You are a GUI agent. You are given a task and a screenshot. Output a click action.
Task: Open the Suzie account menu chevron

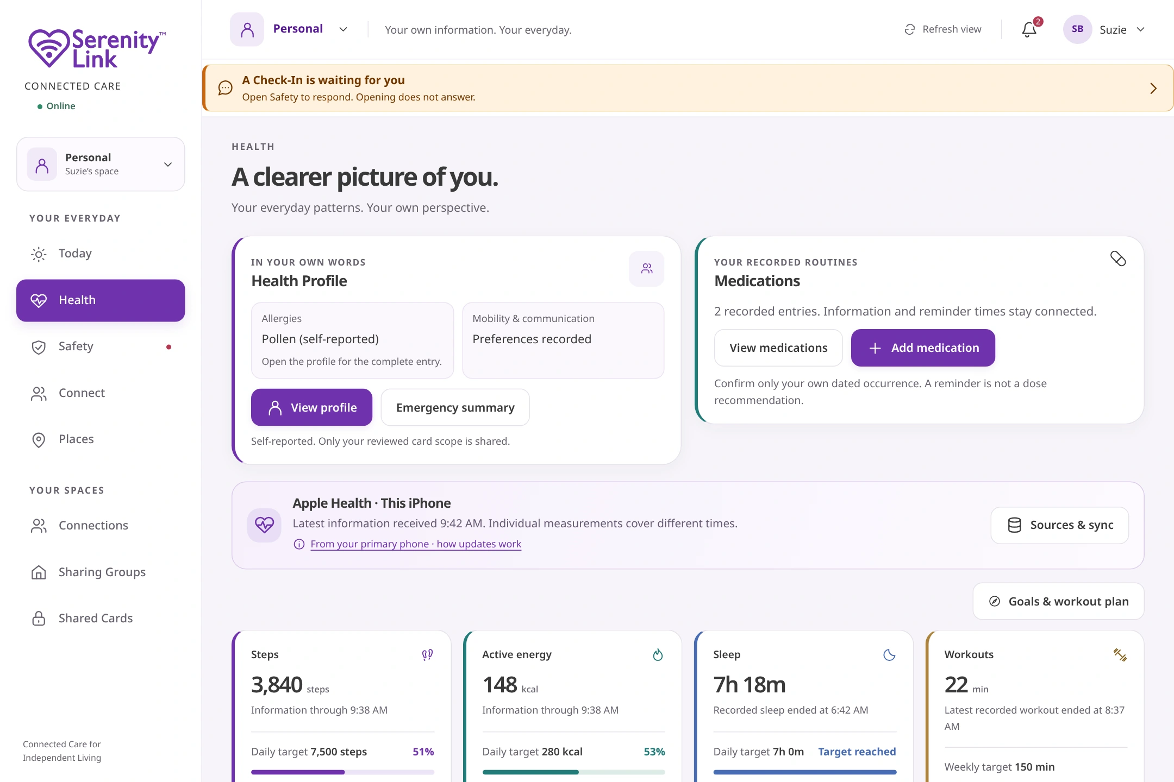1140,29
